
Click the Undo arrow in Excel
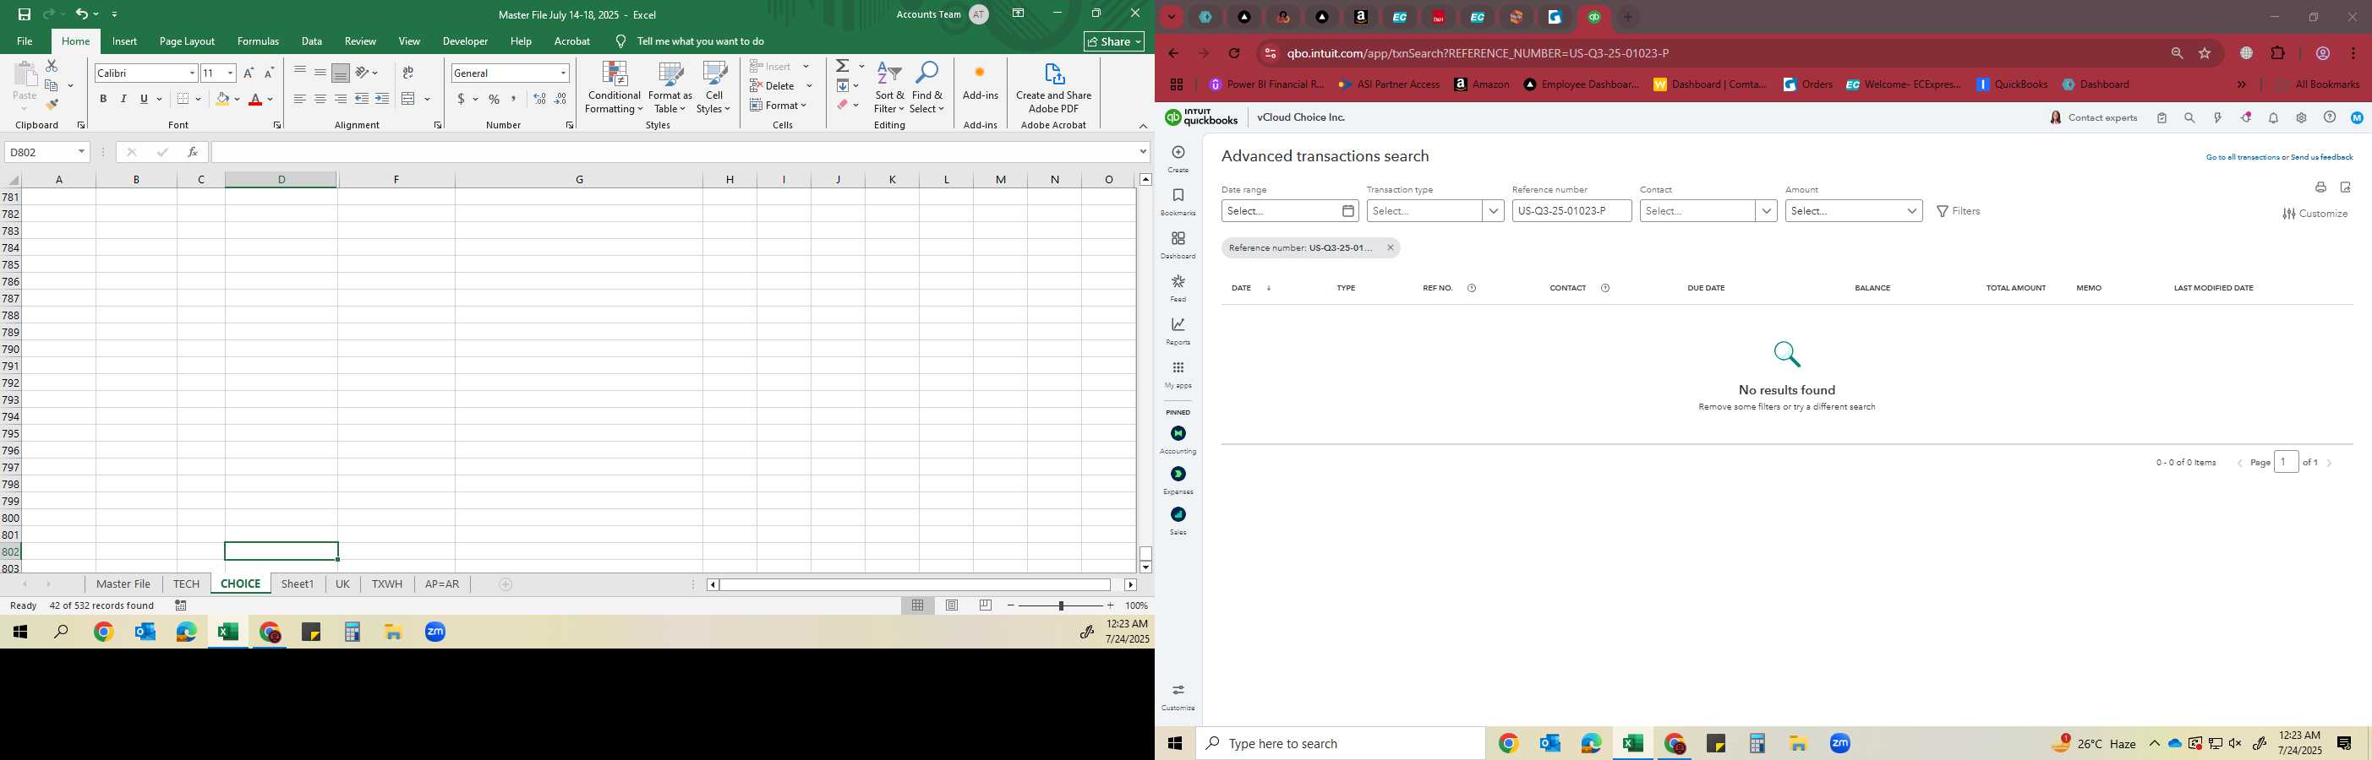click(x=82, y=14)
